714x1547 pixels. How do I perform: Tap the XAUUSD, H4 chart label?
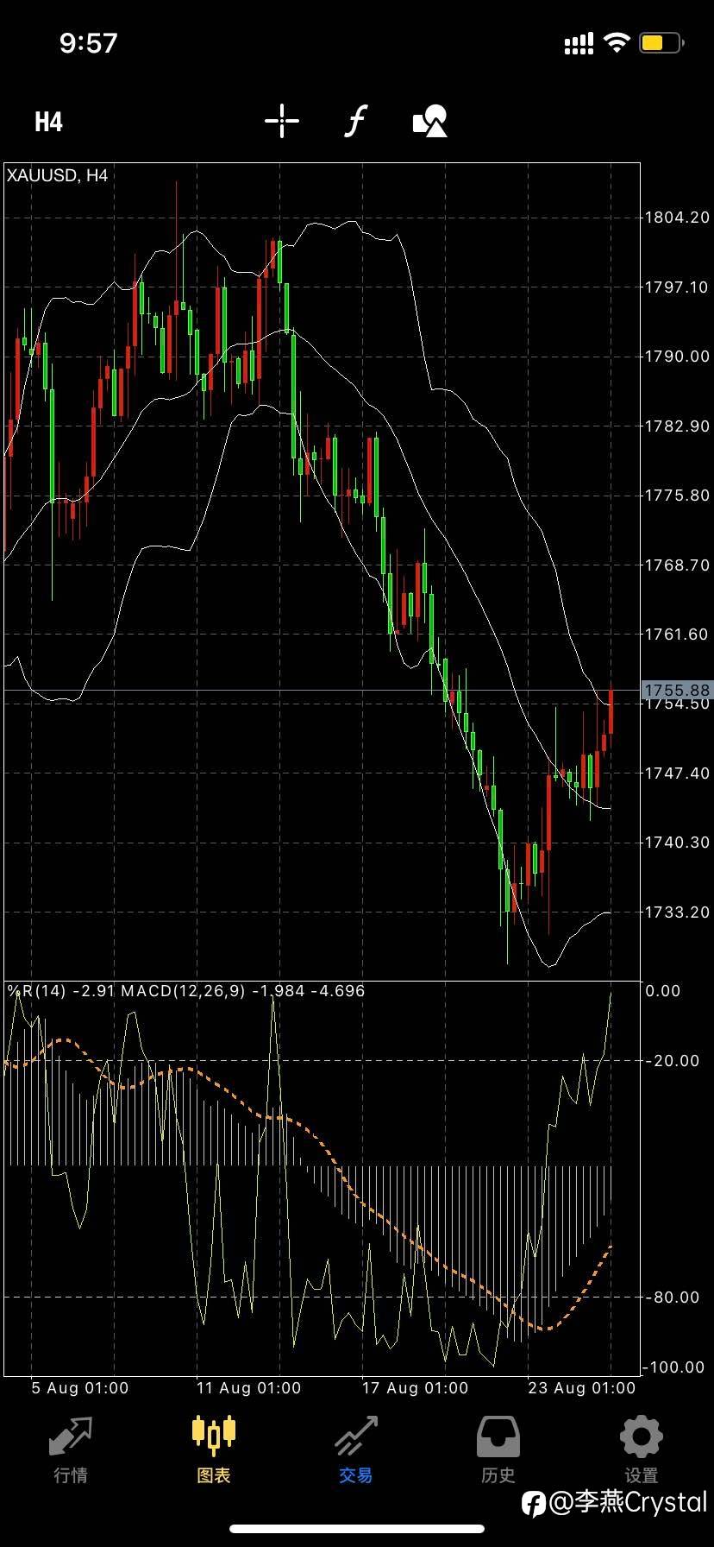[57, 175]
